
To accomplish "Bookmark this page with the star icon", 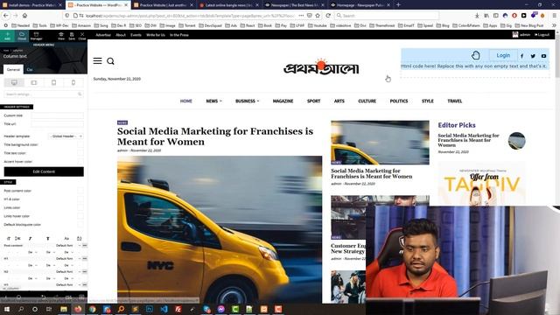I will pyautogui.click(x=318, y=16).
